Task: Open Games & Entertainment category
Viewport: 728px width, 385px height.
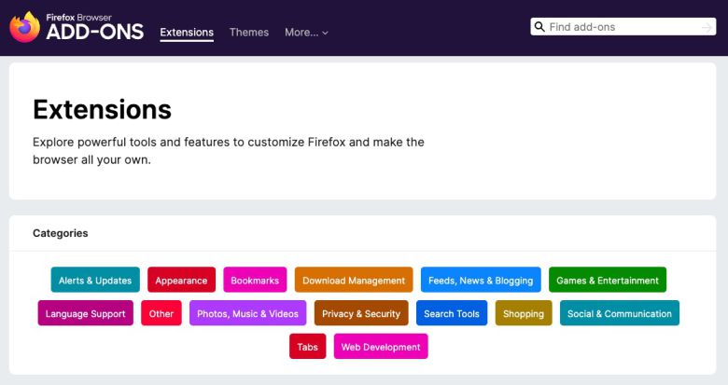Action: (x=608, y=281)
